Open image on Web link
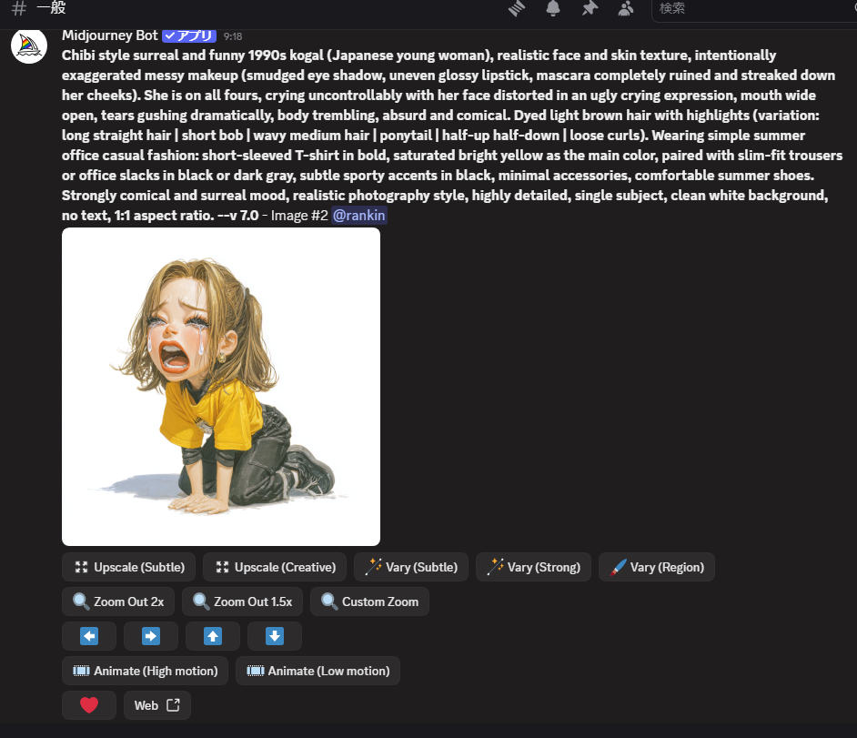Viewport: 857px width, 738px height. coord(157,705)
